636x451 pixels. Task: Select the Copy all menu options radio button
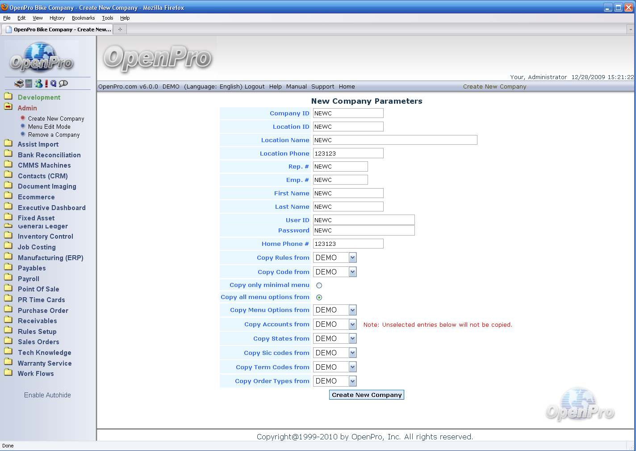(319, 297)
